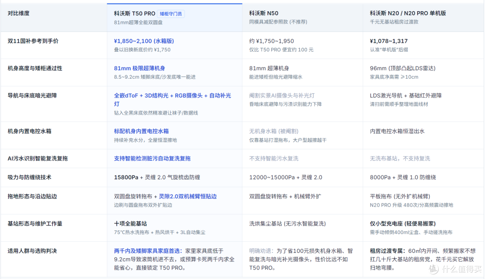Viewport: 486px width, 279px height.
Task: Click 阉割实景AI摄像头与补光灯 text
Action: 282,95
